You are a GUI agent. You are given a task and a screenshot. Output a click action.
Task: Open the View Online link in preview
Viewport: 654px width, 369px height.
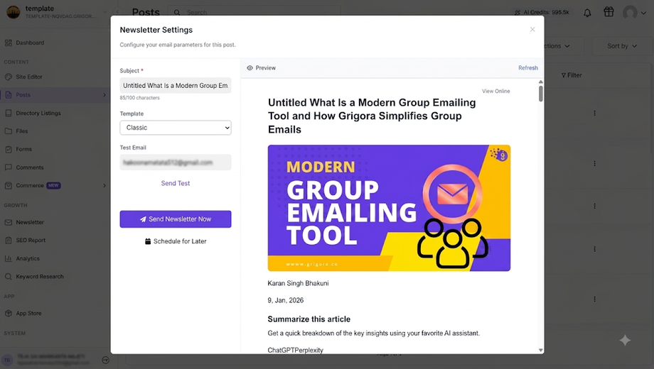click(496, 92)
